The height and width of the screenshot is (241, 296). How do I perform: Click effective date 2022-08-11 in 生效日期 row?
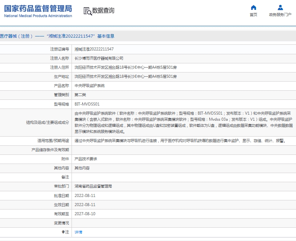click(85, 205)
